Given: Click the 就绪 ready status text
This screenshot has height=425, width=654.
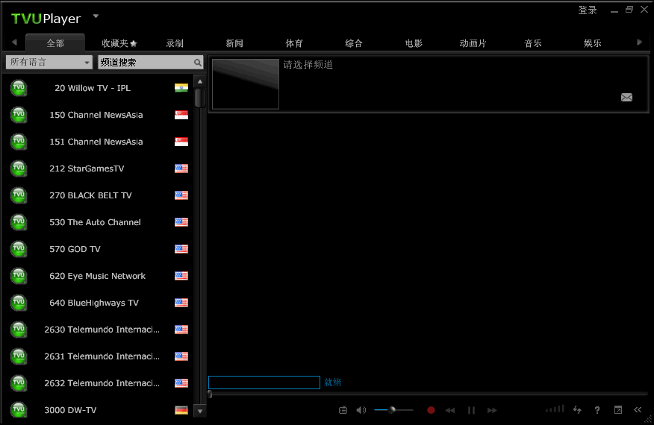Looking at the screenshot, I should (x=332, y=382).
